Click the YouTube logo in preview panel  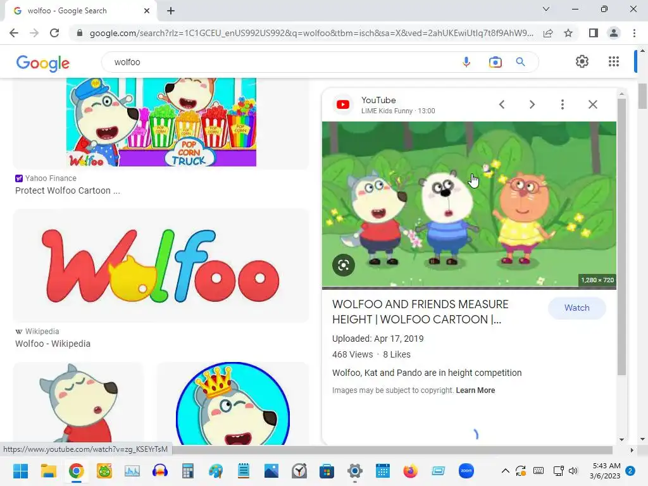coord(342,104)
